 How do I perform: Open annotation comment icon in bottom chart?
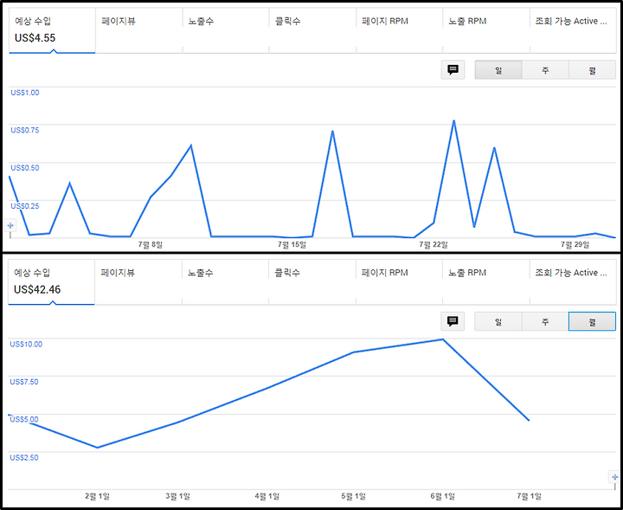[453, 321]
